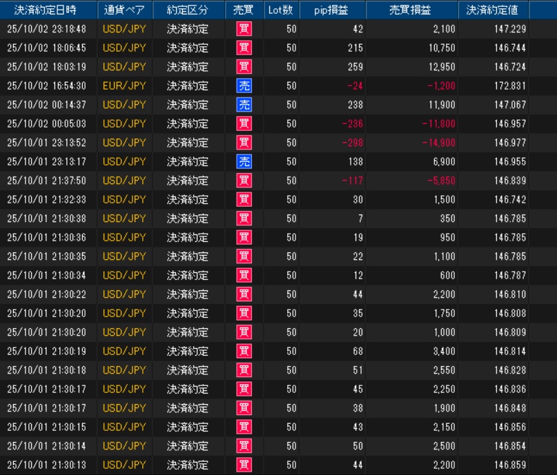
Task: Click the 売 sell badge at 25/10/01 23:13:17
Action: 244,161
